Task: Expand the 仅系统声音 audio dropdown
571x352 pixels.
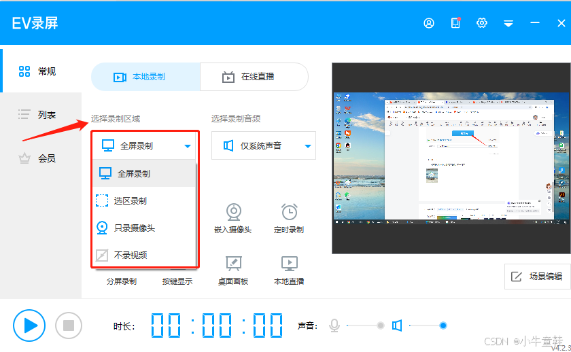Action: click(264, 145)
